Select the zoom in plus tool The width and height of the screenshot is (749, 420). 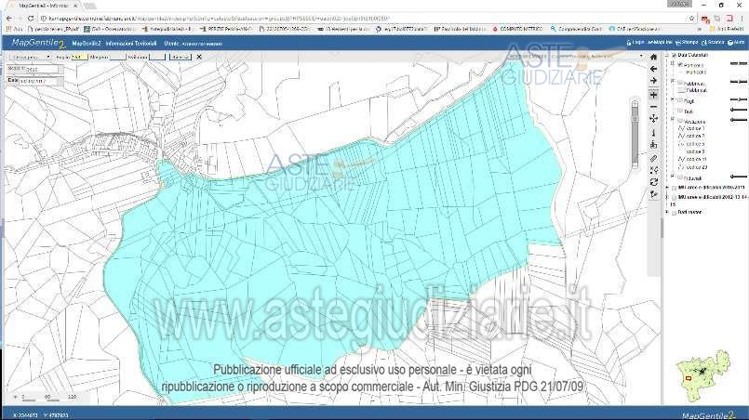654,95
